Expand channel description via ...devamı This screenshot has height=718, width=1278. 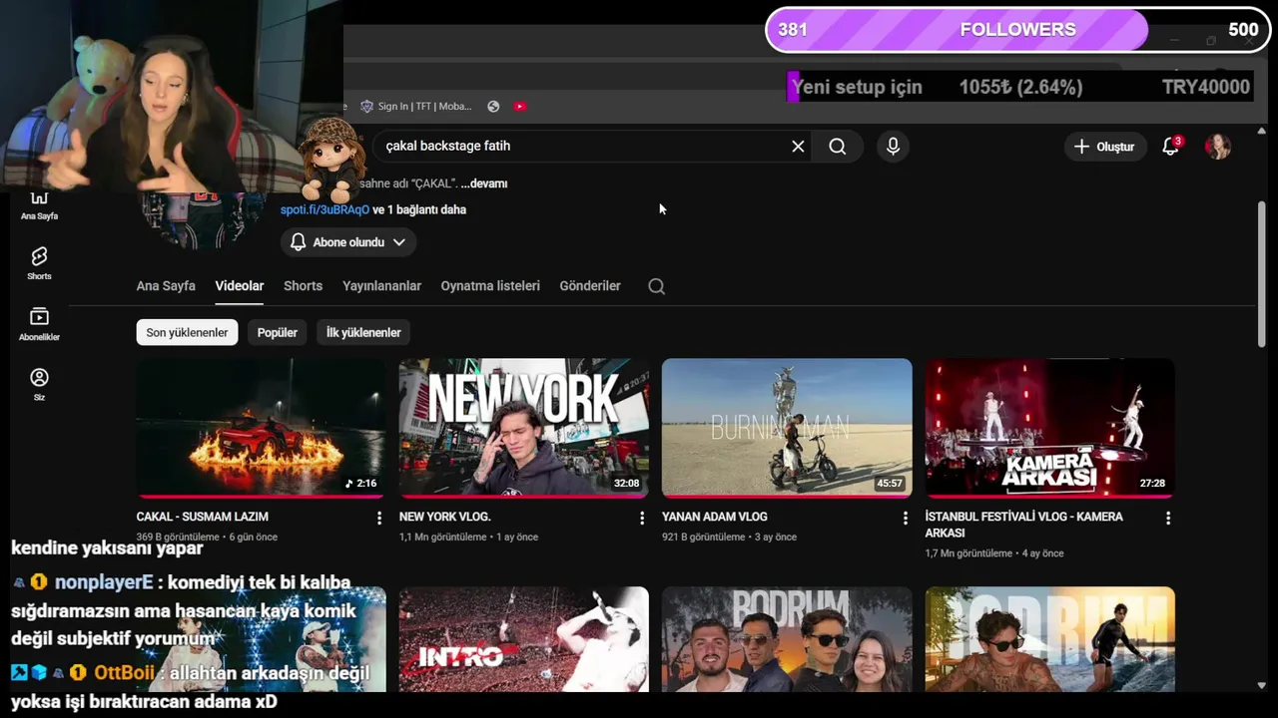tap(484, 183)
